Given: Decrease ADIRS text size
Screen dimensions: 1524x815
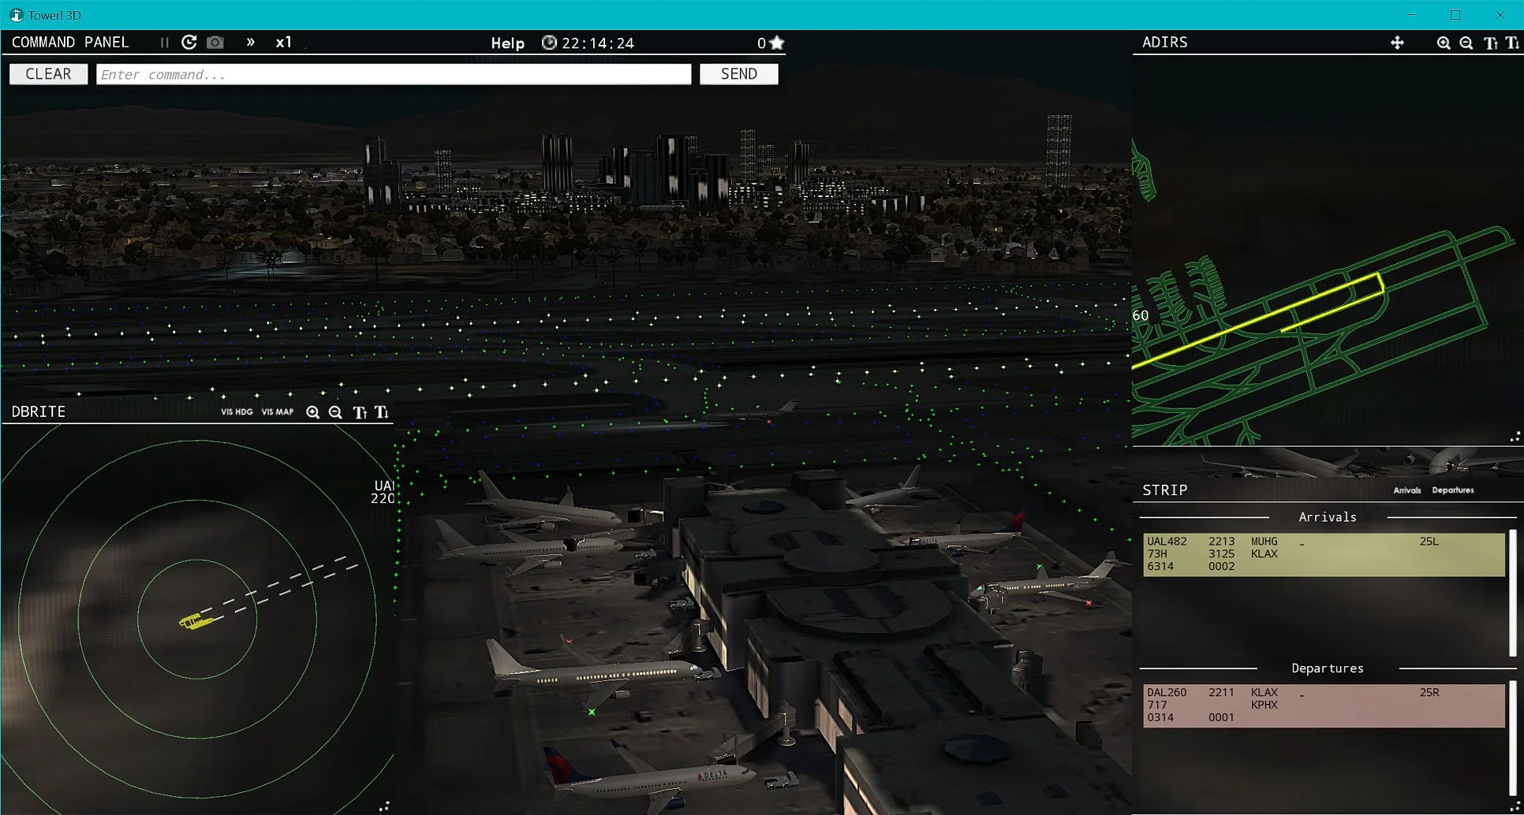Looking at the screenshot, I should [x=1512, y=43].
